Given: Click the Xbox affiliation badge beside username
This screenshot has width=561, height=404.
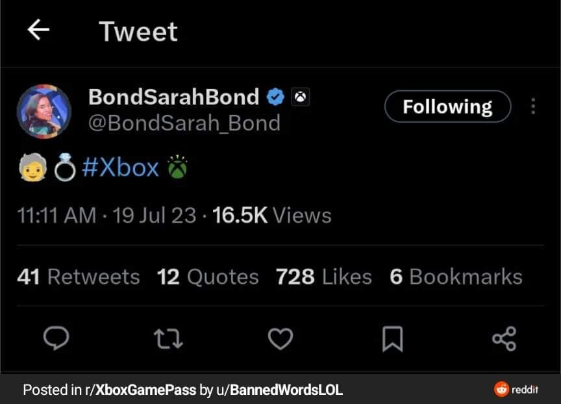Looking at the screenshot, I should click(301, 97).
